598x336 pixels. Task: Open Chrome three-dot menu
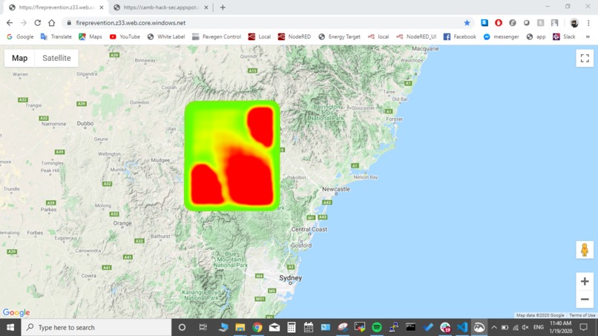click(x=588, y=23)
